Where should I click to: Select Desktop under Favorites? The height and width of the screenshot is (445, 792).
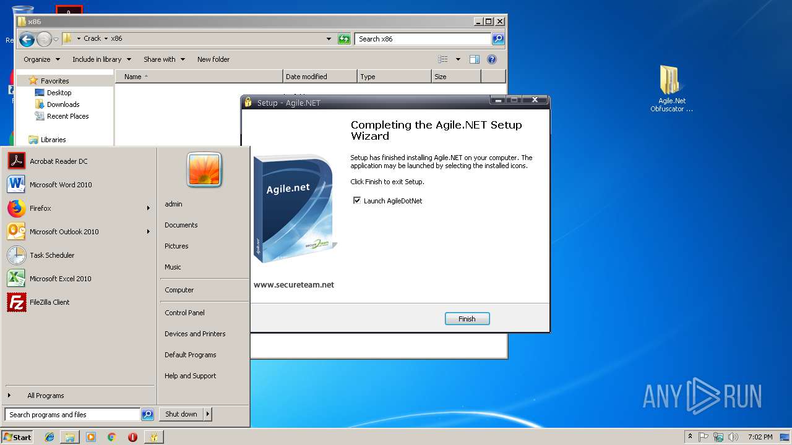(59, 93)
